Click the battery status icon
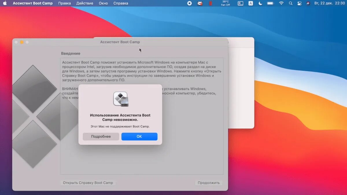347x195 pixels. tap(270, 3)
